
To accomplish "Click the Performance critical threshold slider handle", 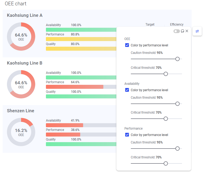I will (x=165, y=163).
